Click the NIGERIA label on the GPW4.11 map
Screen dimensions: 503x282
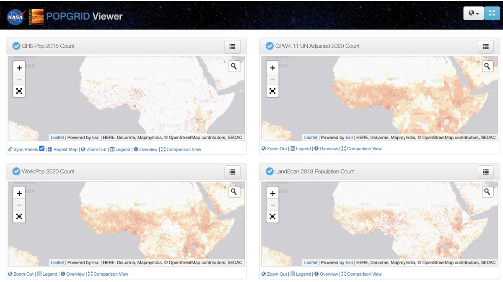[x=391, y=95]
